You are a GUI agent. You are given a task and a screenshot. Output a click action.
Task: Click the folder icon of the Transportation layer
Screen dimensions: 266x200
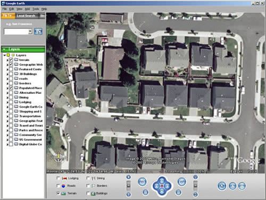tap(16, 116)
